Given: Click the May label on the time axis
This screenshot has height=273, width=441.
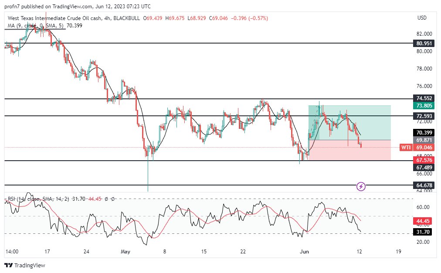Looking at the screenshot, I should tap(126, 251).
